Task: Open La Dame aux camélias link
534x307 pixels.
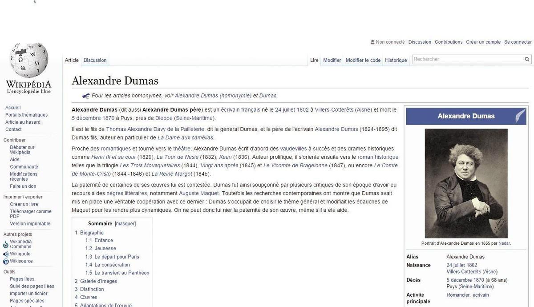Action: tap(185, 137)
